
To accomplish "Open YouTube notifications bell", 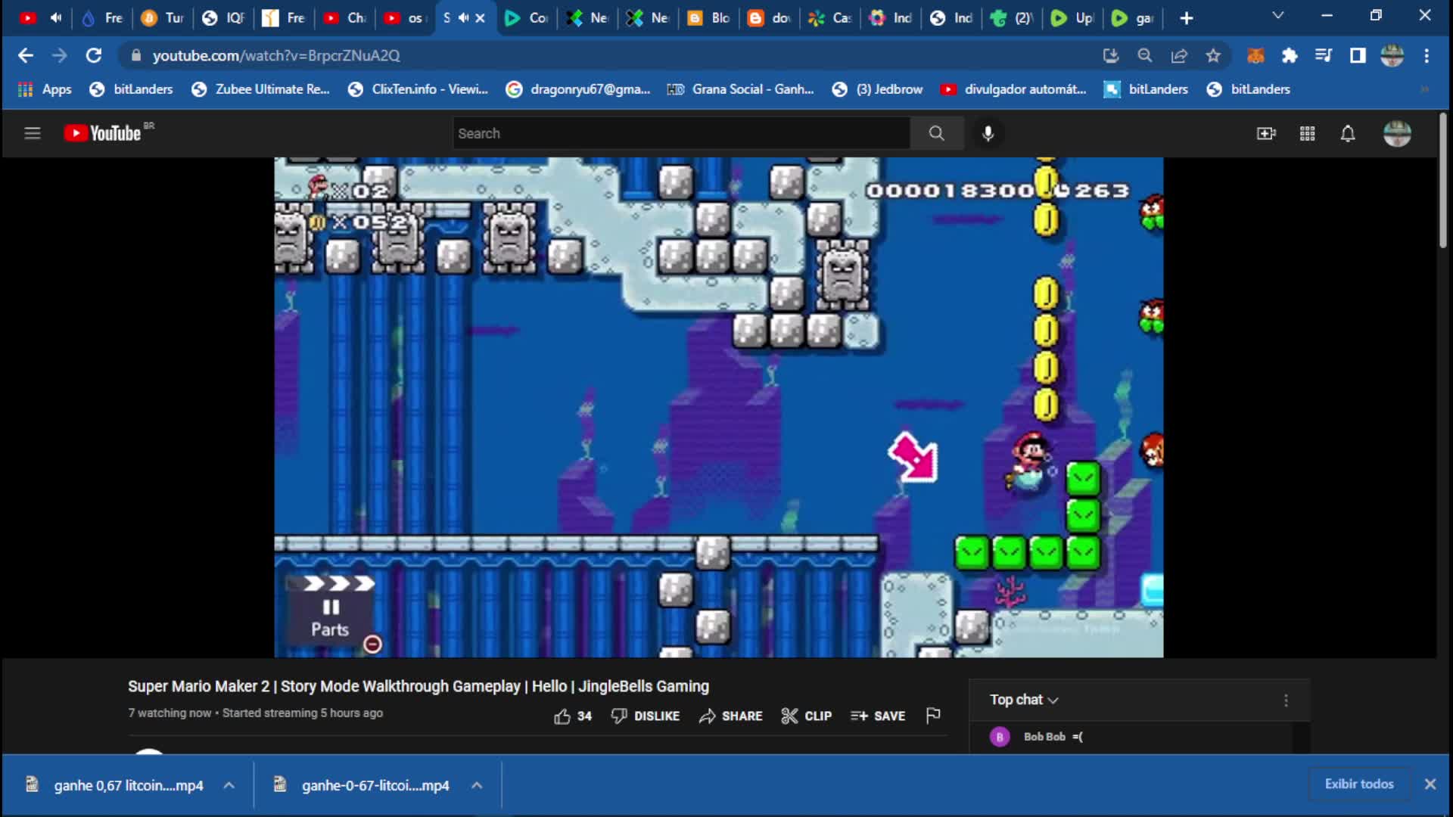I will [x=1348, y=133].
